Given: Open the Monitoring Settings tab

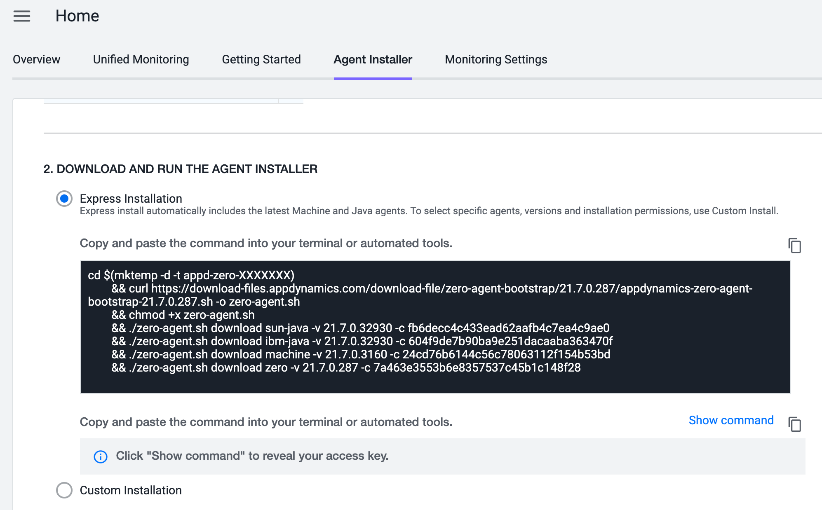Looking at the screenshot, I should [x=496, y=59].
